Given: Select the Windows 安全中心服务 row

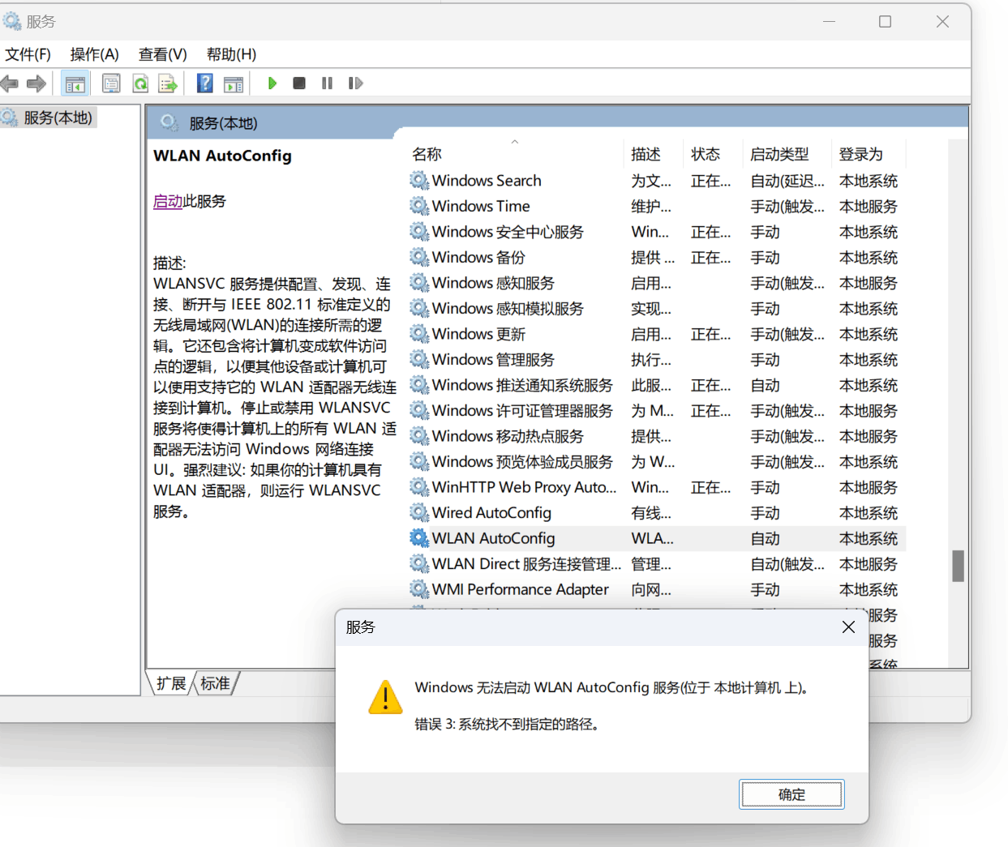Looking at the screenshot, I should [x=657, y=232].
